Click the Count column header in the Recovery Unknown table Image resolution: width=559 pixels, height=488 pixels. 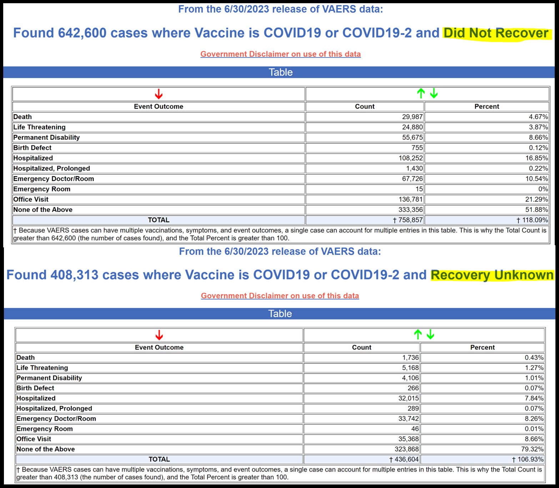(362, 347)
